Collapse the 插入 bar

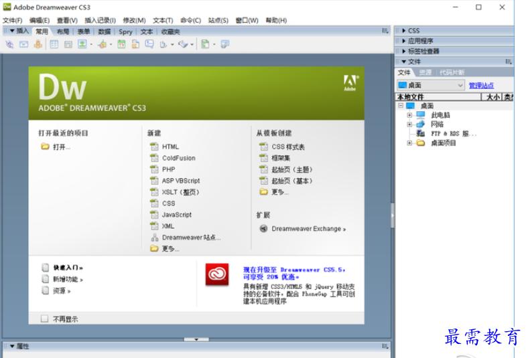coord(12,31)
